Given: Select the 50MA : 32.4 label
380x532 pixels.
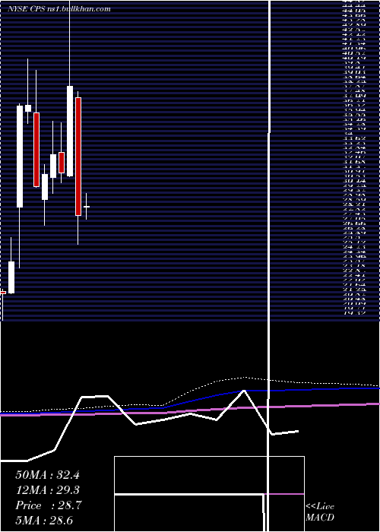Looking at the screenshot, I should [x=47, y=475].
